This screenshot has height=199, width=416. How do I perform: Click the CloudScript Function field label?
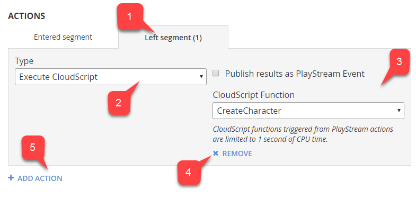coord(254,95)
